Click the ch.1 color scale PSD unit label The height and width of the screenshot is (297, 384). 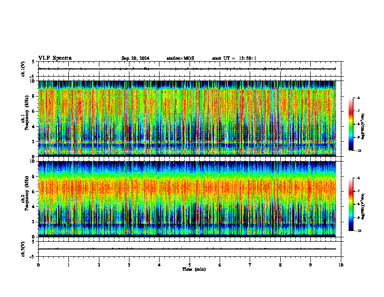363,127
